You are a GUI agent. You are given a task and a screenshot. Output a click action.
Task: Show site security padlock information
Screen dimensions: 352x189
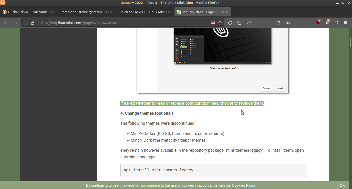coord(33,23)
